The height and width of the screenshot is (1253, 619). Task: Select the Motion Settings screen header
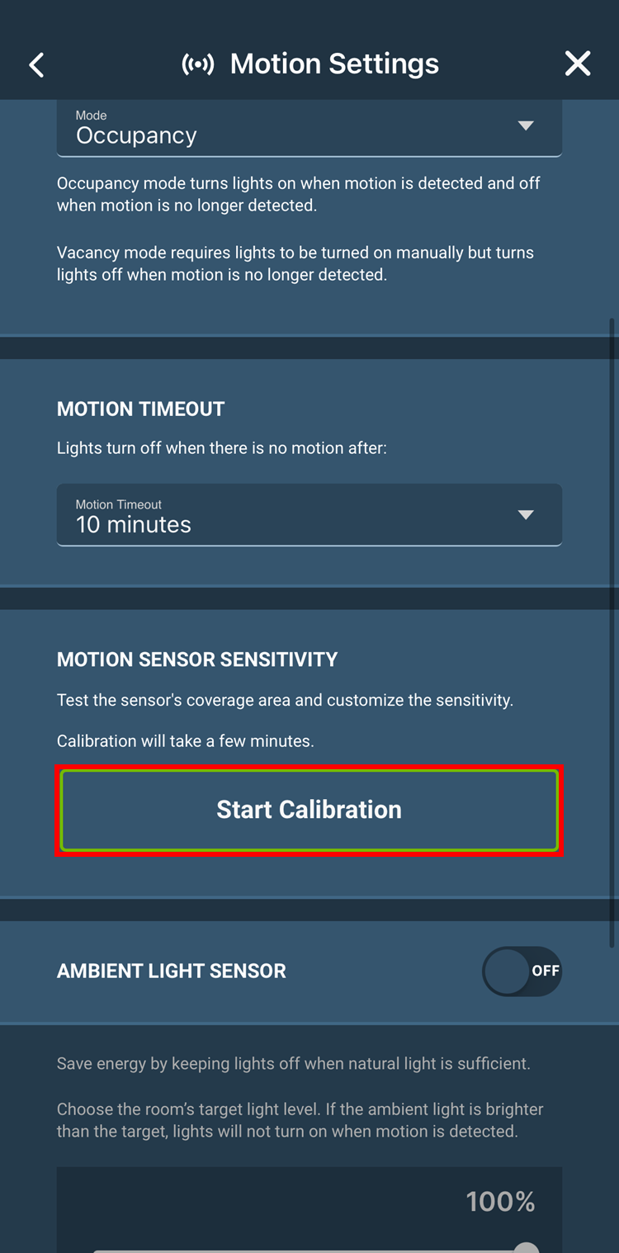click(333, 64)
